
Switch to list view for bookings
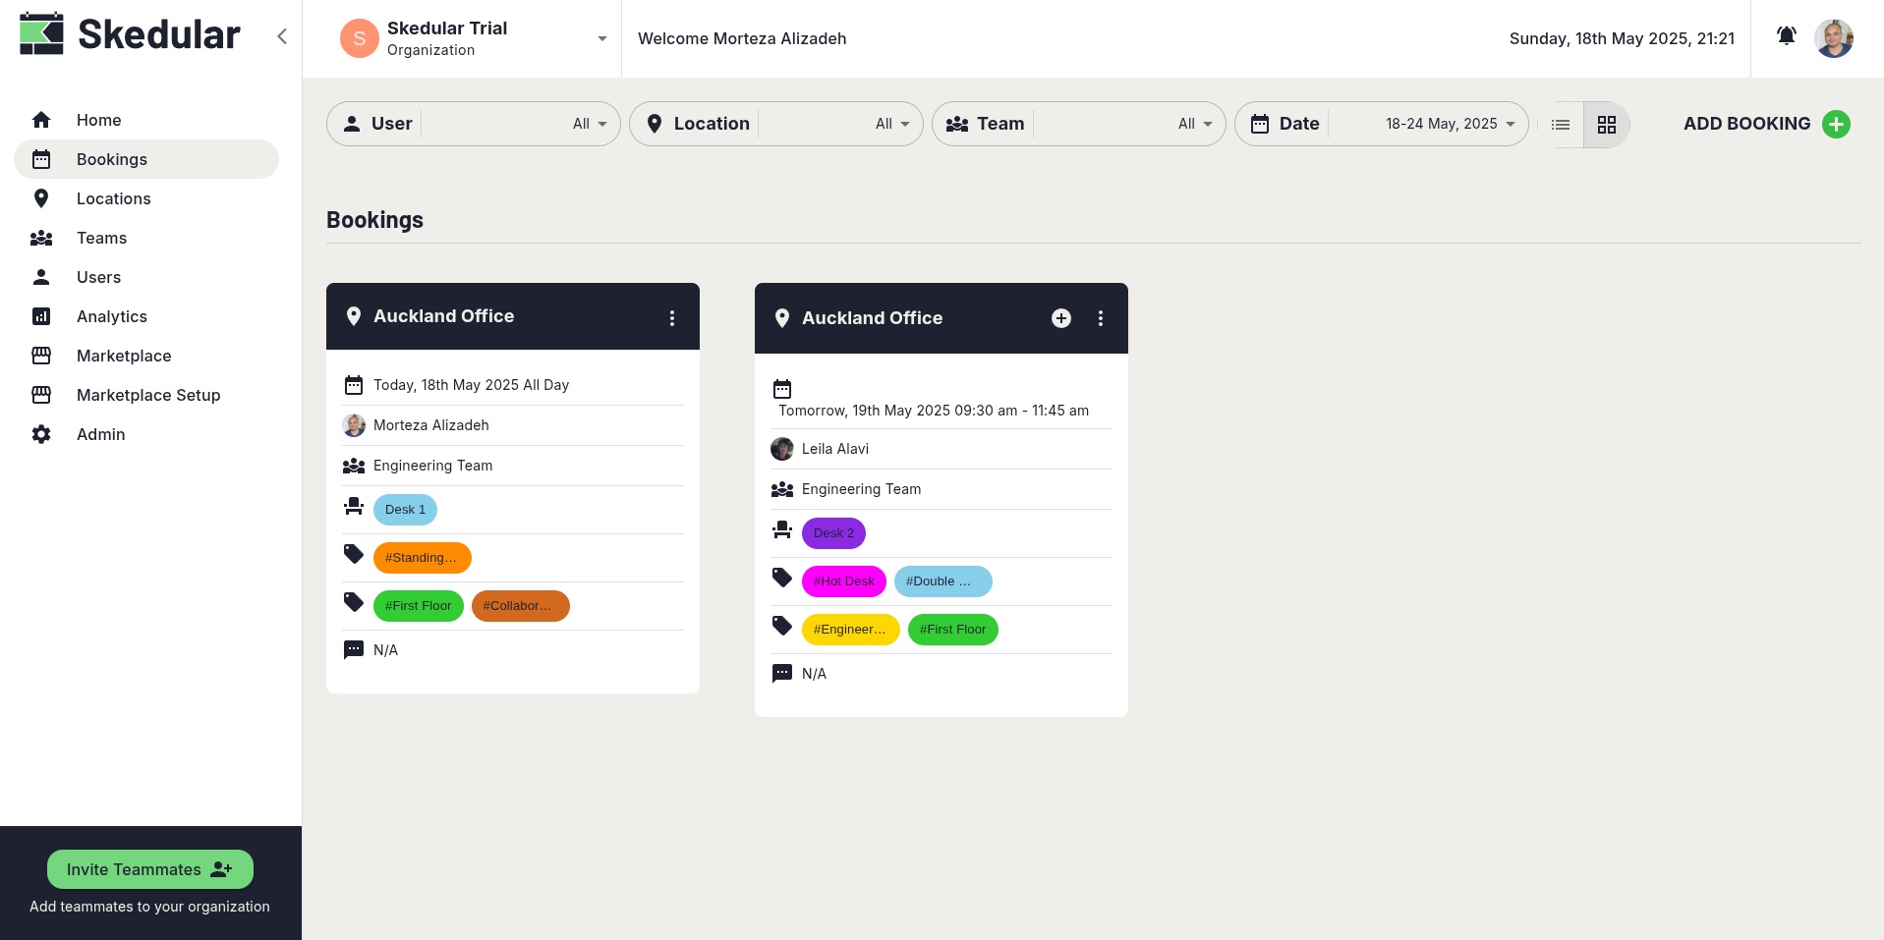(x=1560, y=124)
